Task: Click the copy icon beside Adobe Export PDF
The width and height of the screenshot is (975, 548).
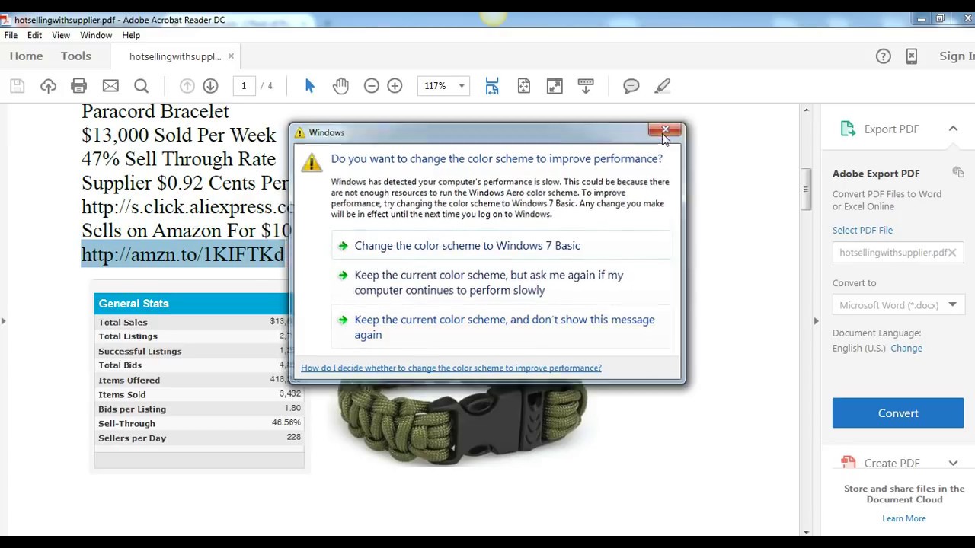Action: (958, 173)
